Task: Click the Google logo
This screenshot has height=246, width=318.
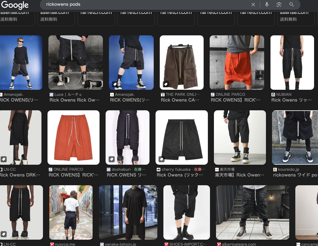Action: point(15,5)
